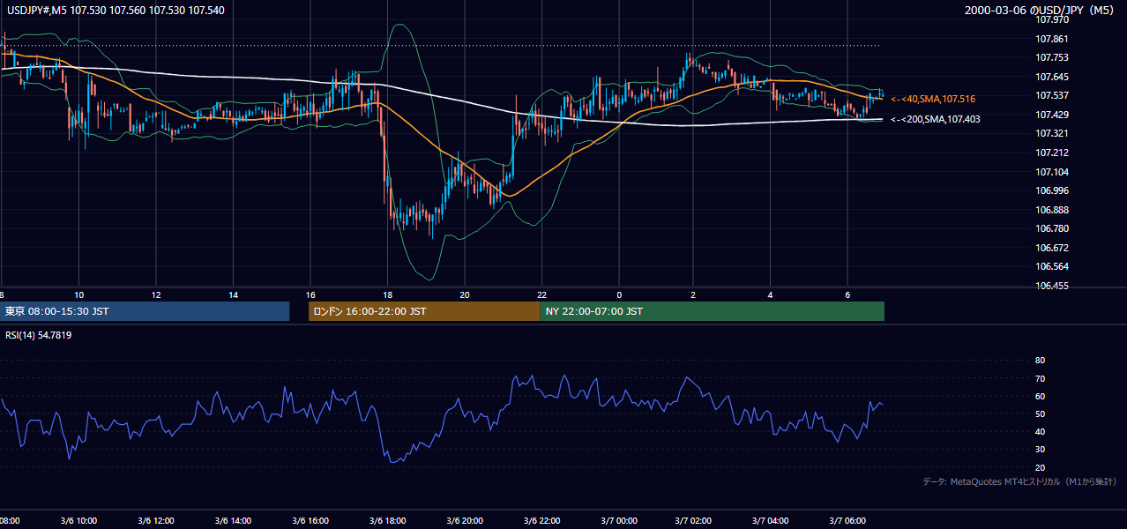Screen dimensions: 1127x529
Task: Click the ロンドン 16:00-22:00 JST session bar
Action: pos(424,311)
